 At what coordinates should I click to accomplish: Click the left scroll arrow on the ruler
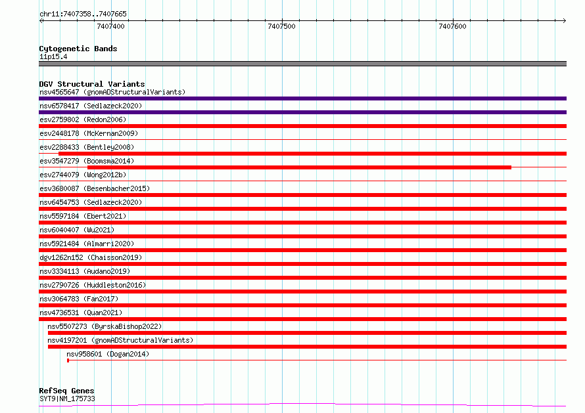[41, 20]
